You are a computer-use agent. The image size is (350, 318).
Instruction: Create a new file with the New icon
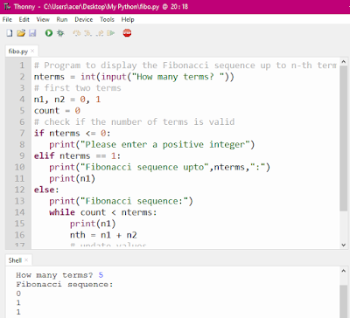tap(10, 33)
